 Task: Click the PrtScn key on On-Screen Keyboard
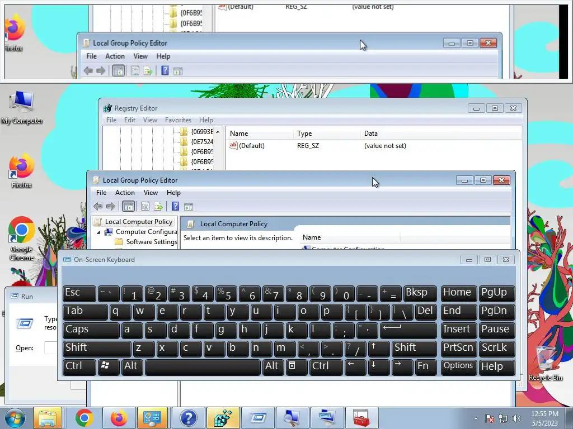tap(459, 349)
